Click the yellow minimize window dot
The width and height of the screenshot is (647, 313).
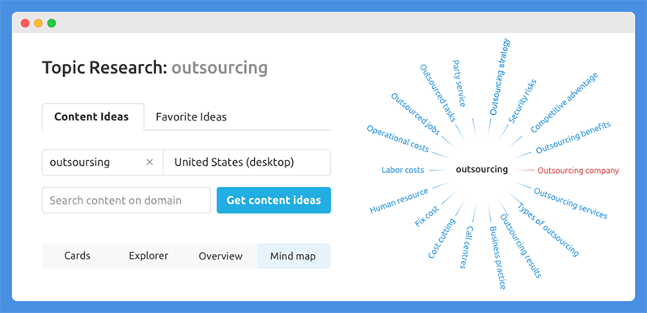click(38, 23)
